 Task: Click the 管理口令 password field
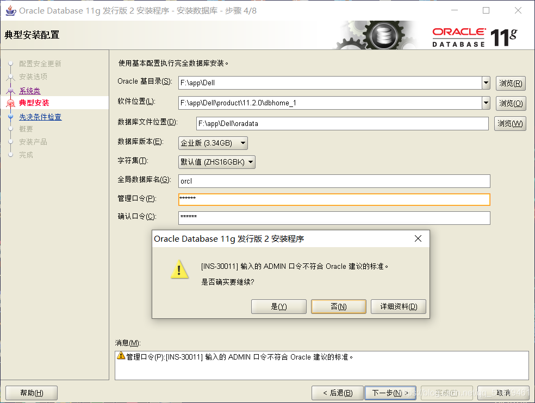pyautogui.click(x=334, y=199)
